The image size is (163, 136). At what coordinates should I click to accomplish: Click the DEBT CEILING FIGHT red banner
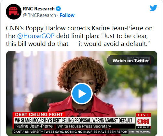[39, 115]
